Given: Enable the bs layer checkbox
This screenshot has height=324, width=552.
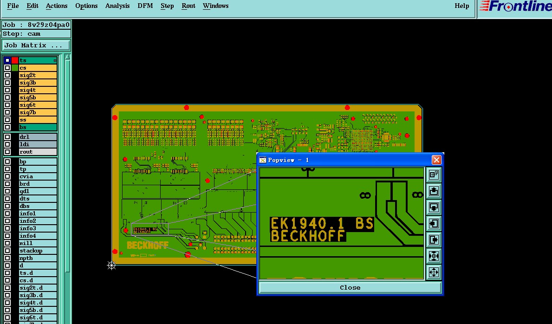Looking at the screenshot, I should (x=7, y=127).
